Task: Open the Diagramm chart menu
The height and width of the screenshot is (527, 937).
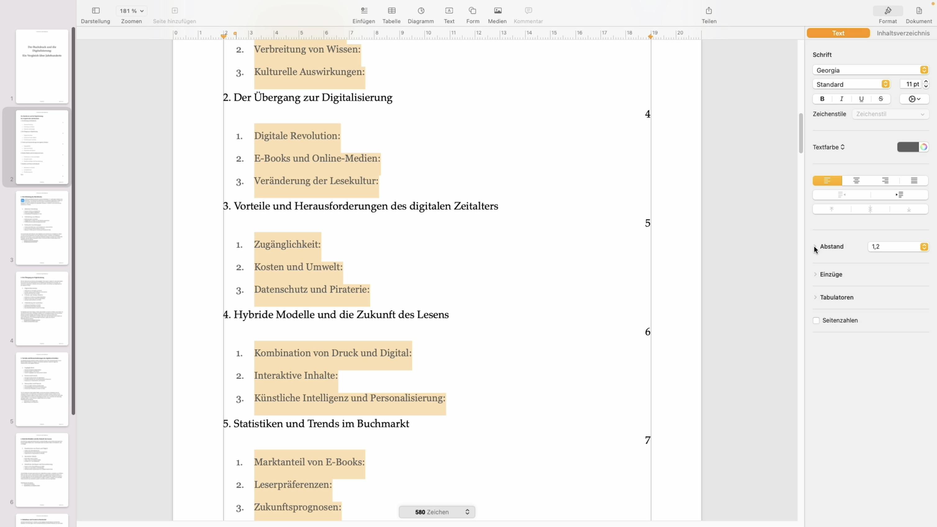Action: 421,11
